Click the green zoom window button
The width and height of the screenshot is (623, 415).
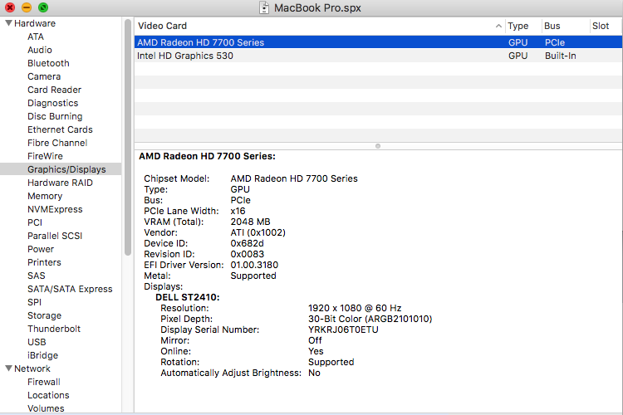(x=42, y=7)
